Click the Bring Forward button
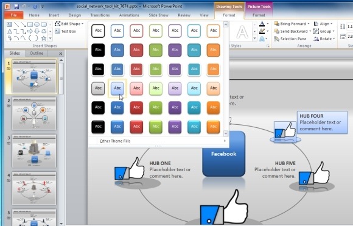The image size is (353, 226). coord(292,24)
